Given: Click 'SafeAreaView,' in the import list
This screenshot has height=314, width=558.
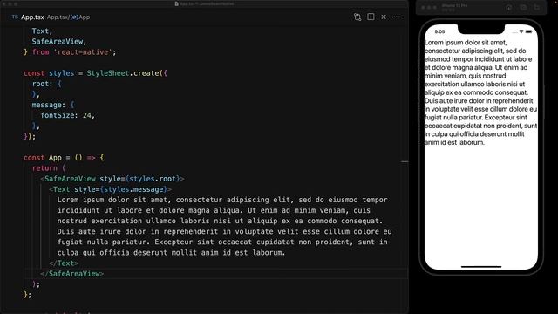Looking at the screenshot, I should pyautogui.click(x=59, y=42).
